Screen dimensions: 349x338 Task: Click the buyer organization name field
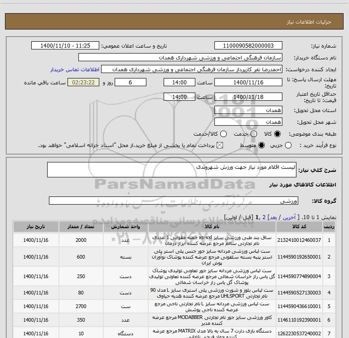(x=180, y=58)
